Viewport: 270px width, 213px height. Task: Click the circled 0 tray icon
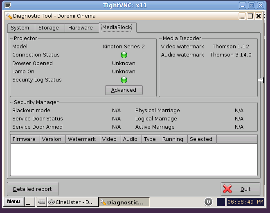coord(208,202)
